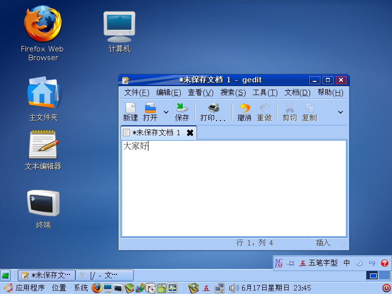Image resolution: width=392 pixels, height=294 pixels.
Task: Click the 行 1, 列 4 cursor position status
Action: (x=255, y=243)
